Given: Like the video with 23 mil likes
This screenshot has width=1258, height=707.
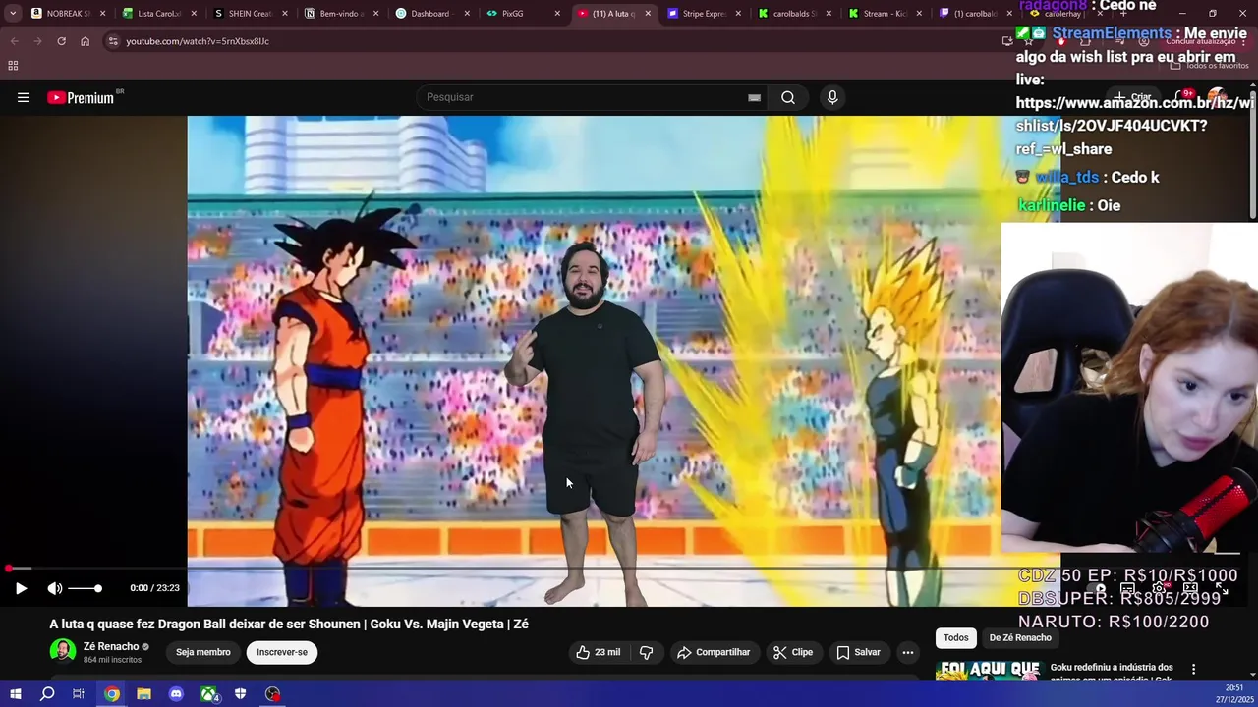Looking at the screenshot, I should tap(599, 652).
